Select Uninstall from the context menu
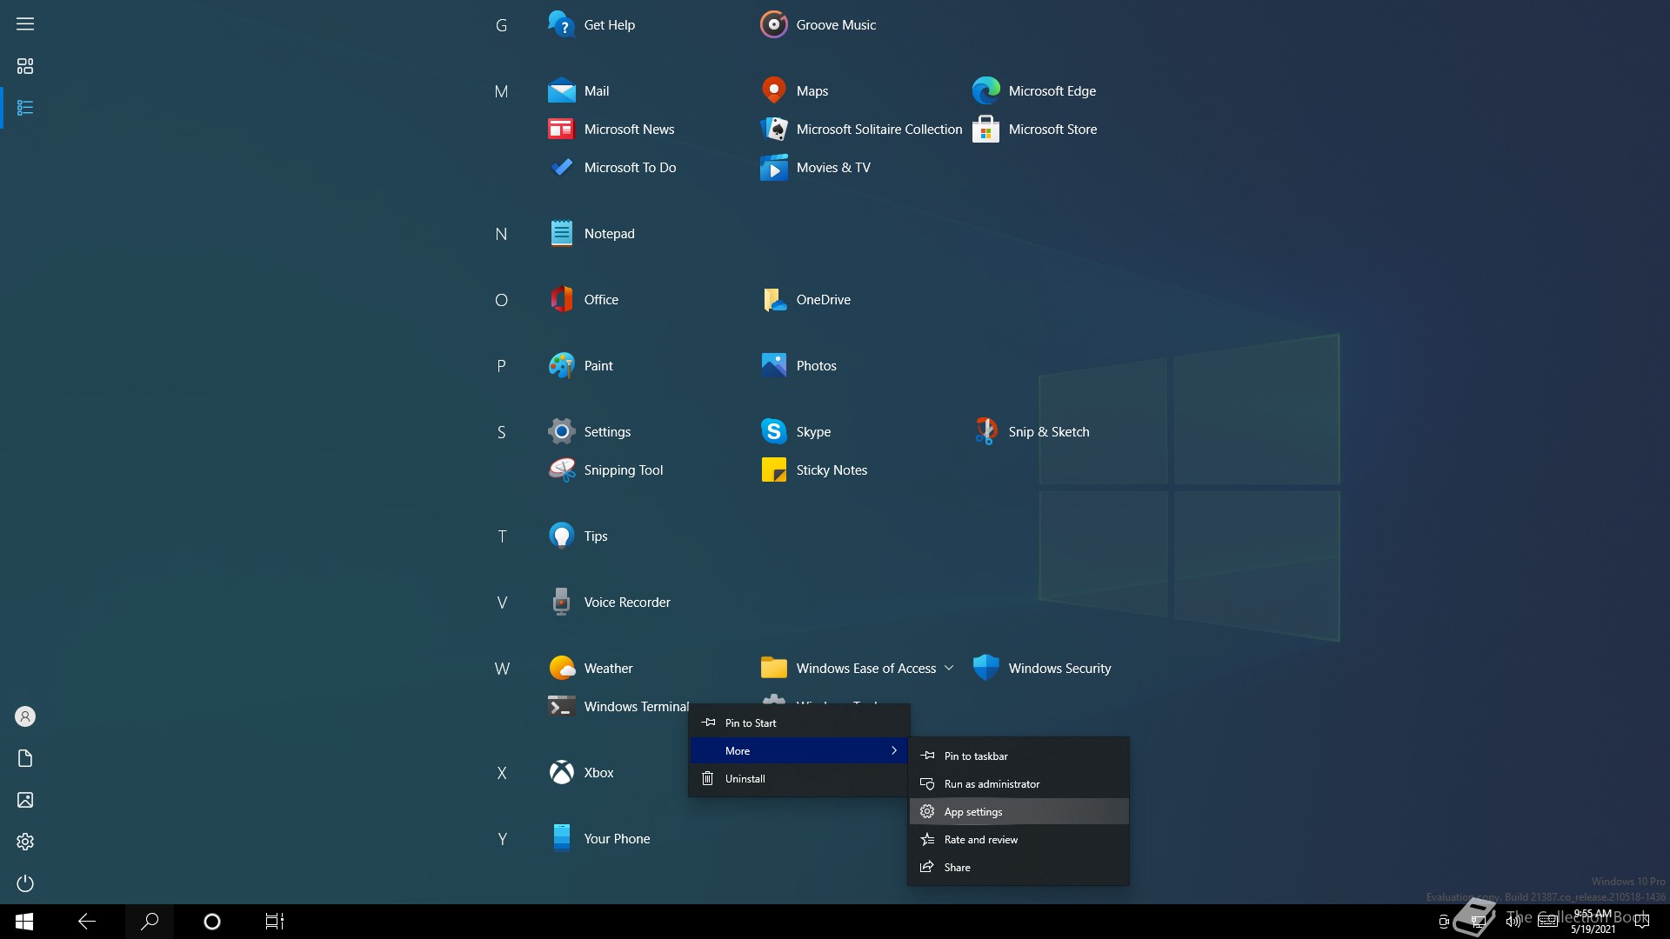The height and width of the screenshot is (939, 1670). (x=798, y=778)
